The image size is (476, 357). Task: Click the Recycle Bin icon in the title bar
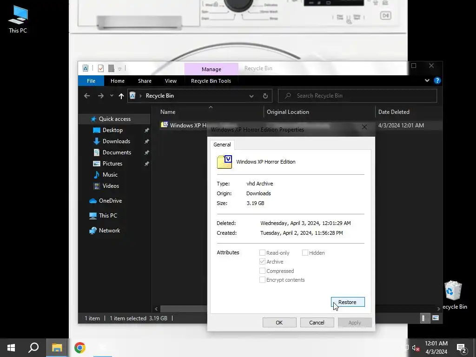pos(86,68)
